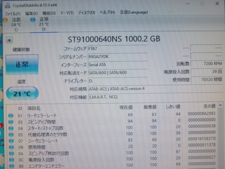Image resolution: width=225 pixels, height=169 pixels.
Task: Select the シークエラーレート attribute row
Action: tap(112, 140)
